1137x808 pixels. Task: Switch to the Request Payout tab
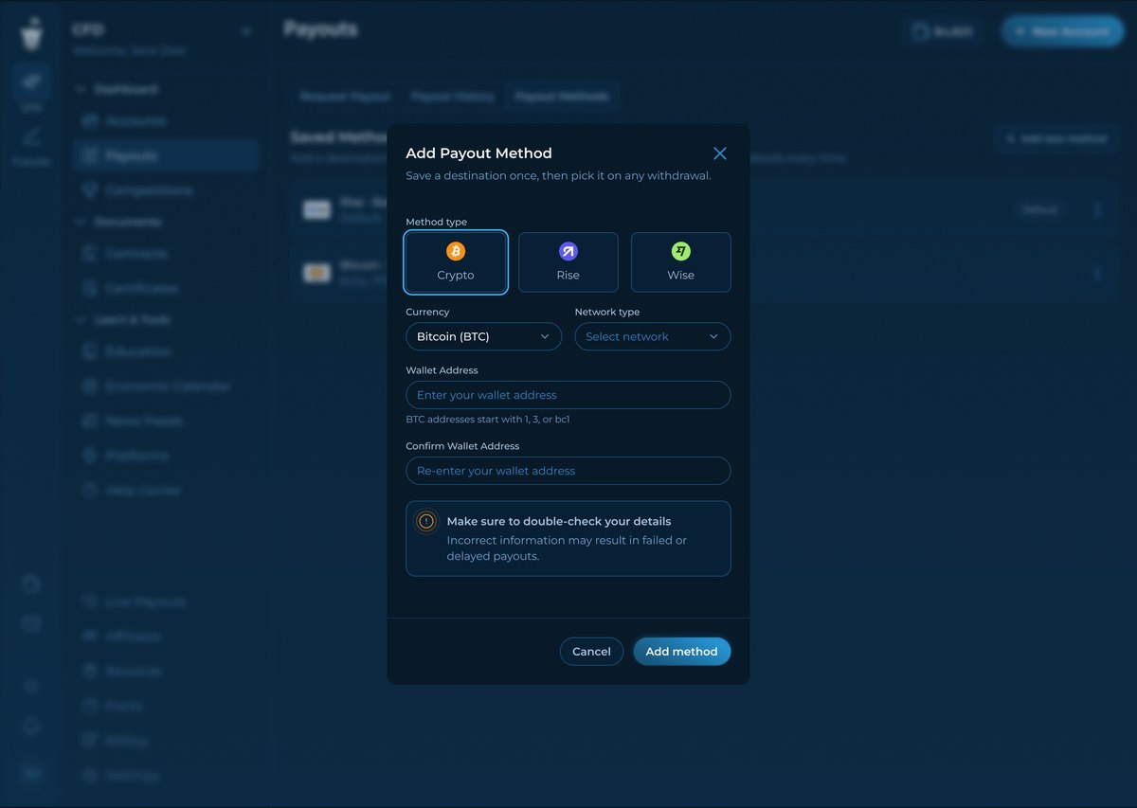tap(345, 97)
